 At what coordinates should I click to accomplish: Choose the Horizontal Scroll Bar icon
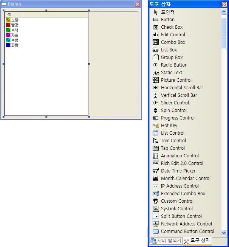pos(155,88)
